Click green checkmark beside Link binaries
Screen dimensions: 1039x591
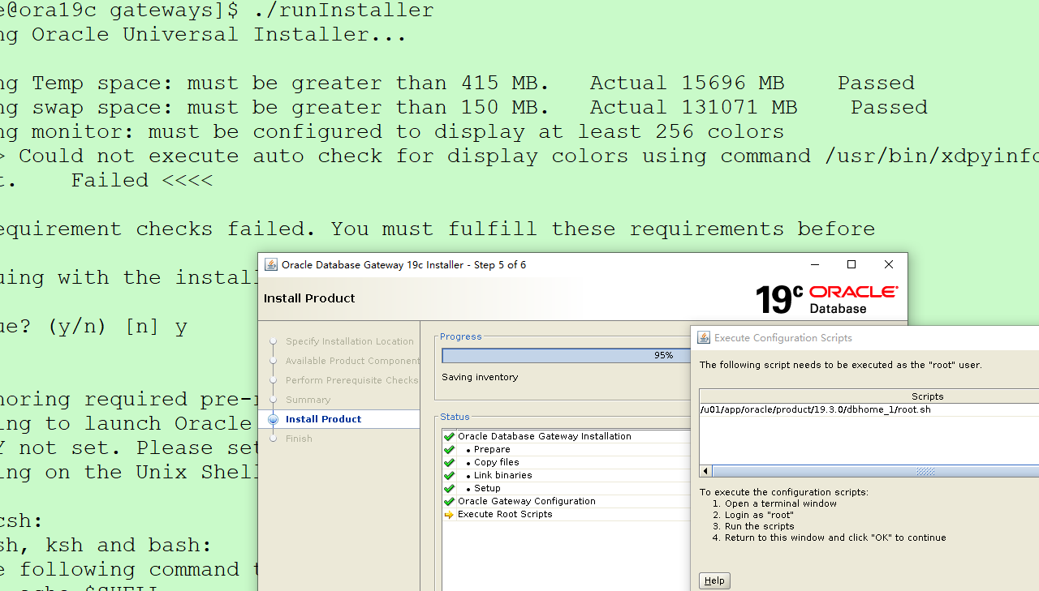(x=449, y=475)
